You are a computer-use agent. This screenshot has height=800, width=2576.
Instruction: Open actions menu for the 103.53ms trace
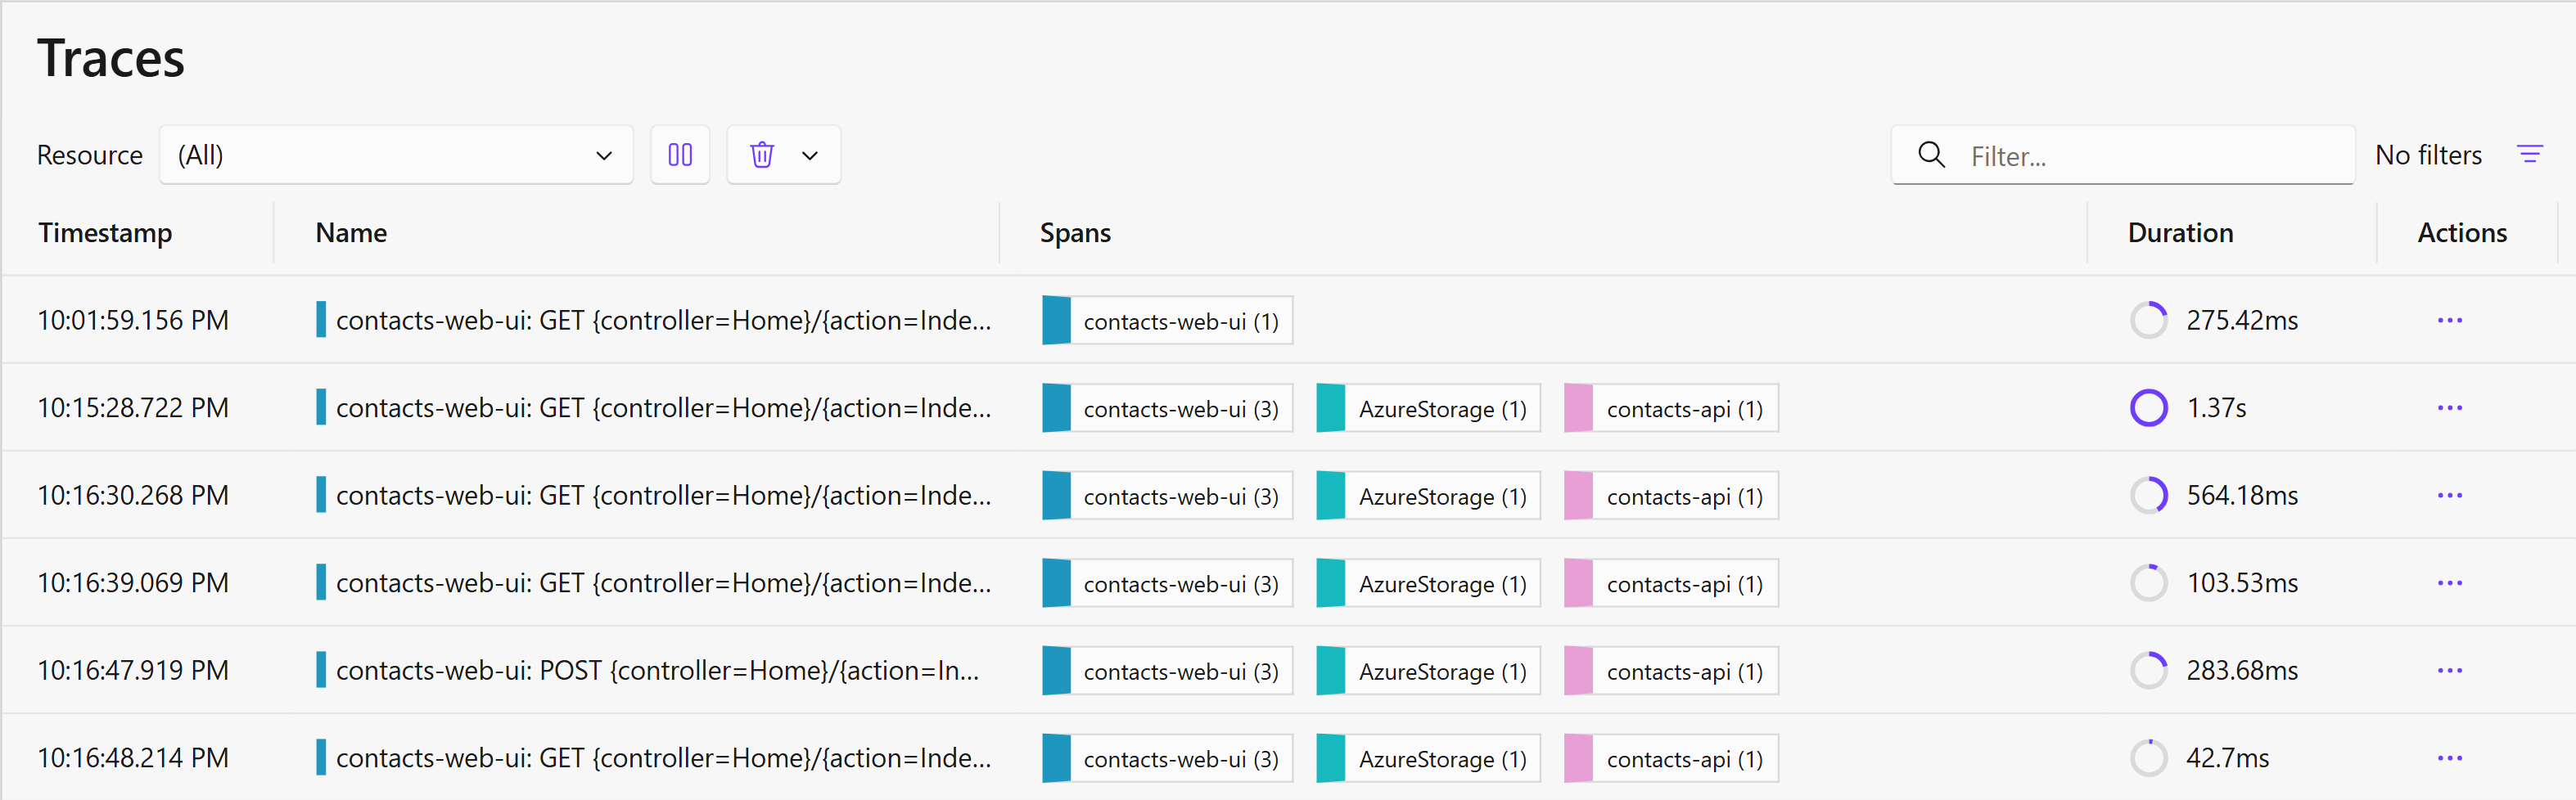click(x=2449, y=583)
